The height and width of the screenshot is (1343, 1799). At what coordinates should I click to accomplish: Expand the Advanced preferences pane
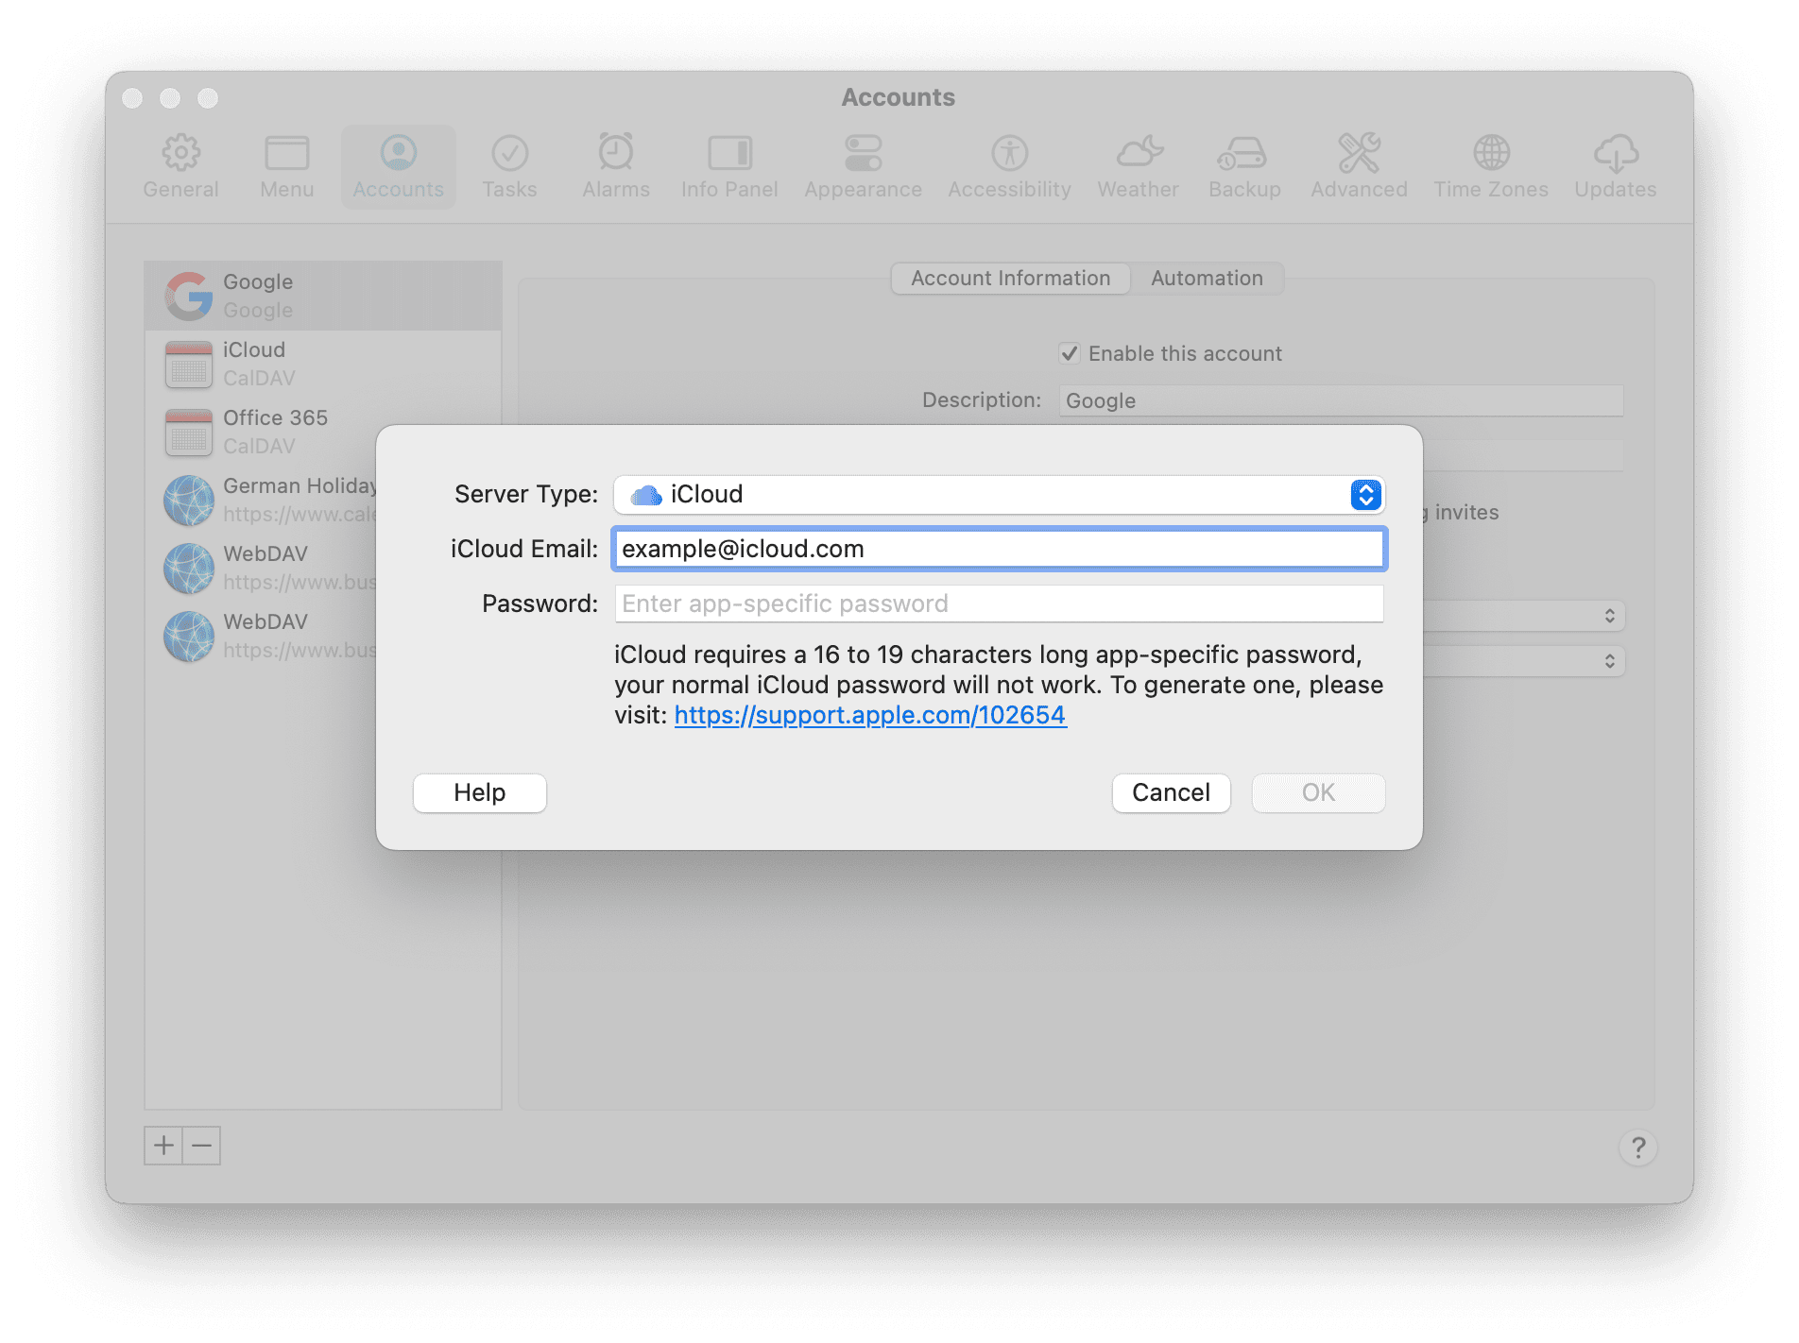pyautogui.click(x=1358, y=165)
